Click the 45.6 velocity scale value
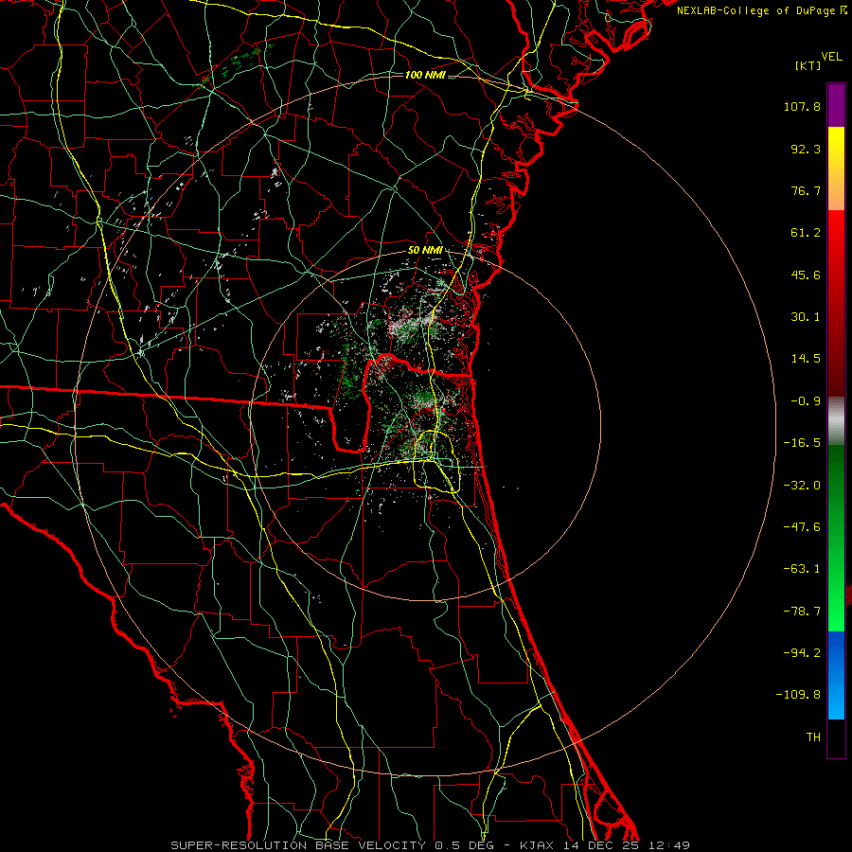852x852 pixels. (x=806, y=275)
